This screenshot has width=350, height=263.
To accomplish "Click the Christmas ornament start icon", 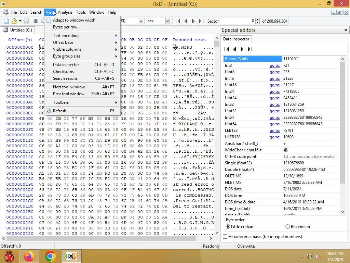I will (9, 256).
